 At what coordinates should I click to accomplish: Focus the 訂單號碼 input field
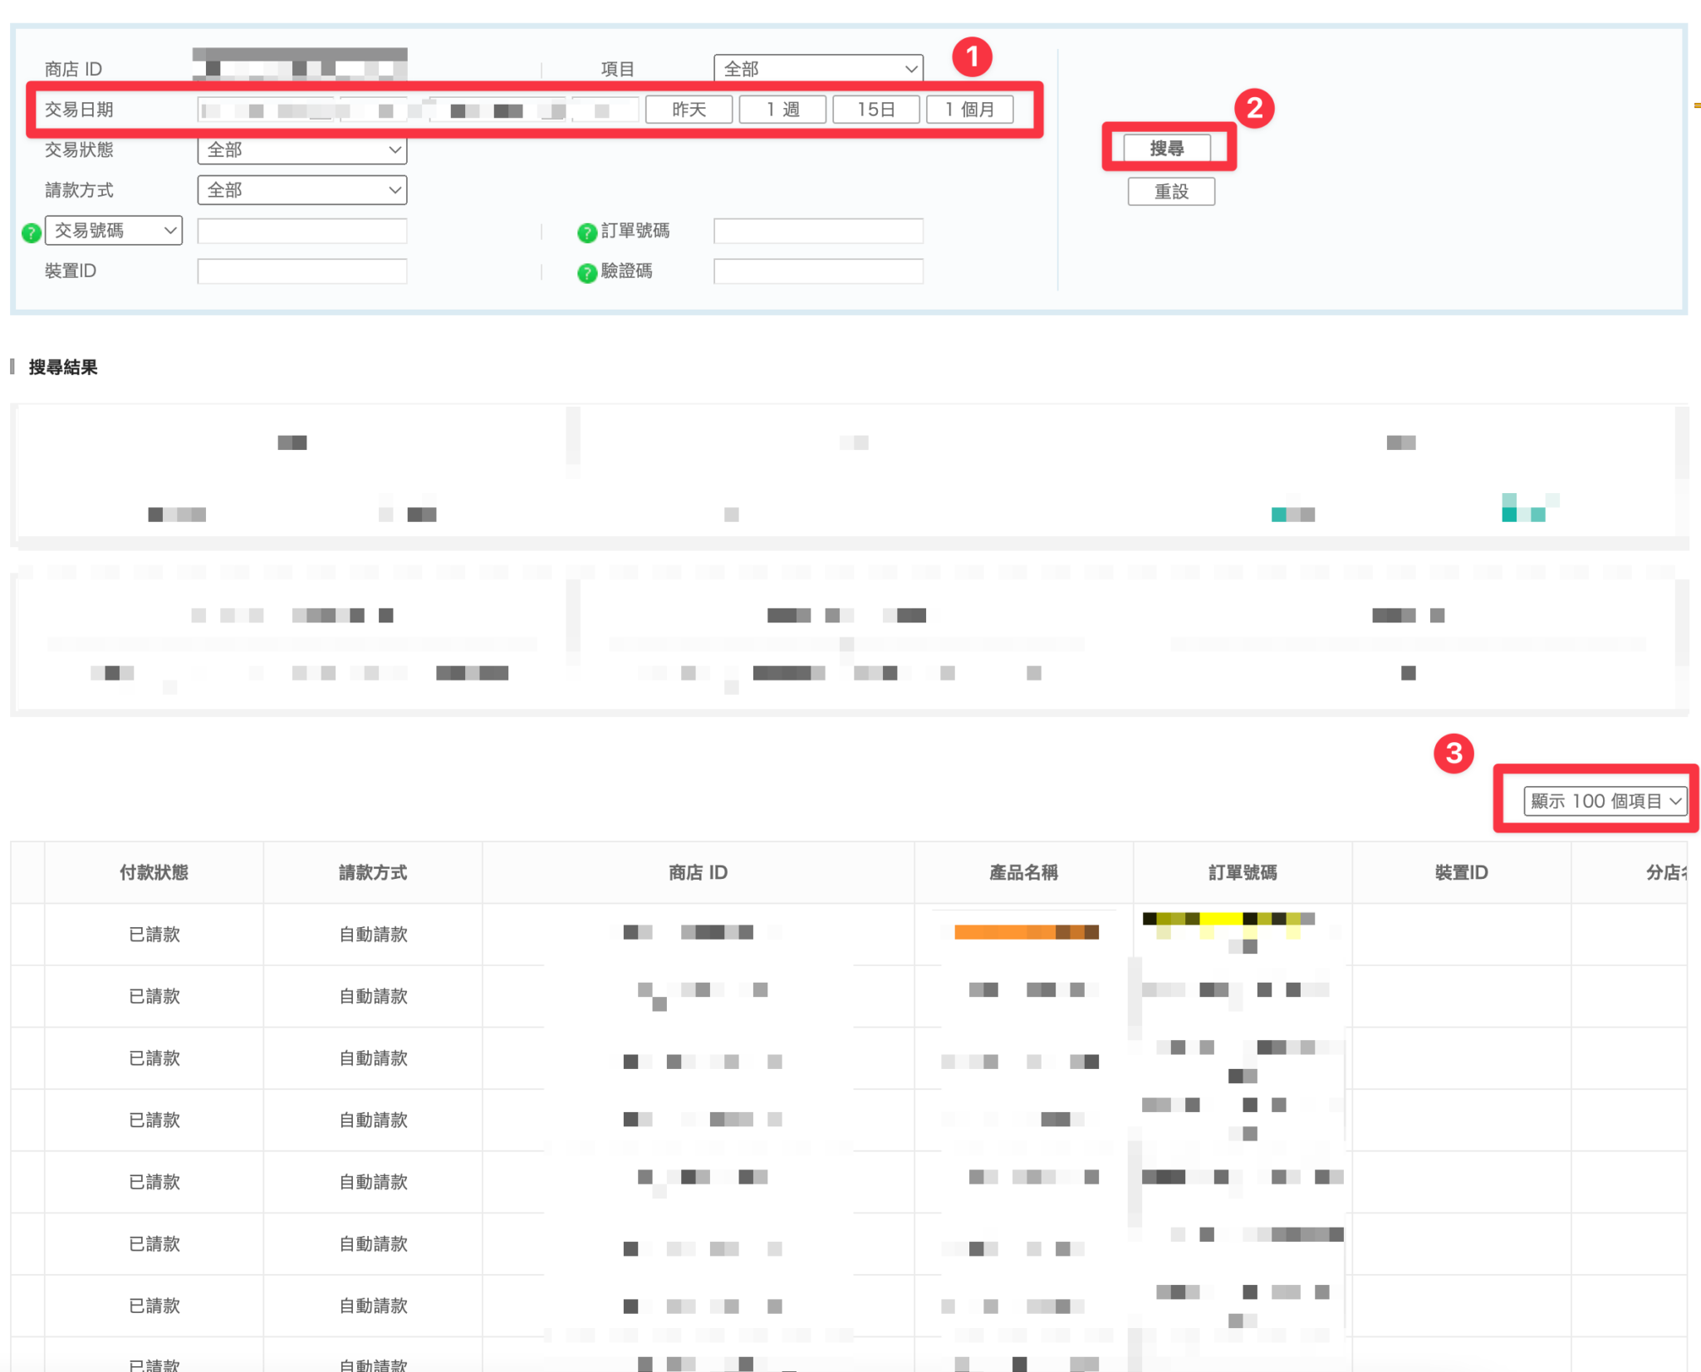(818, 231)
